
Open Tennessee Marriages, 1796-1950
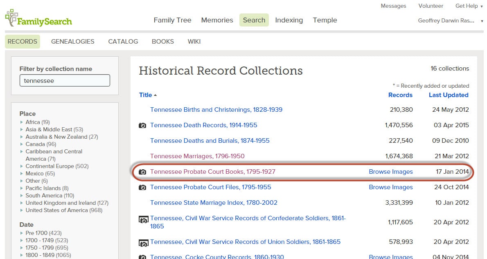[x=197, y=156]
